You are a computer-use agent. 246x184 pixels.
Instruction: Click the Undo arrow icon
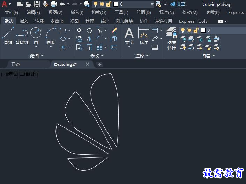62,4
